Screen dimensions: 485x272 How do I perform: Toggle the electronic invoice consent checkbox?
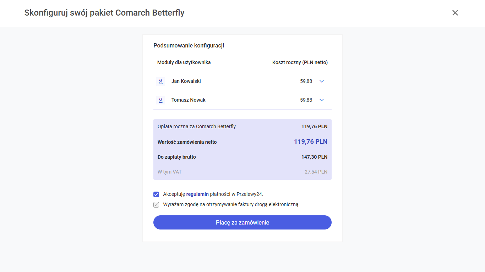coord(156,205)
